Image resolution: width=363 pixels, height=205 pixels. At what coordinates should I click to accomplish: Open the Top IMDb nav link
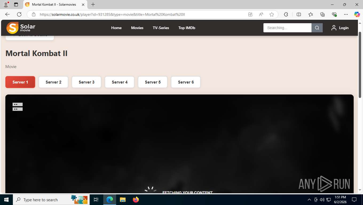click(187, 28)
